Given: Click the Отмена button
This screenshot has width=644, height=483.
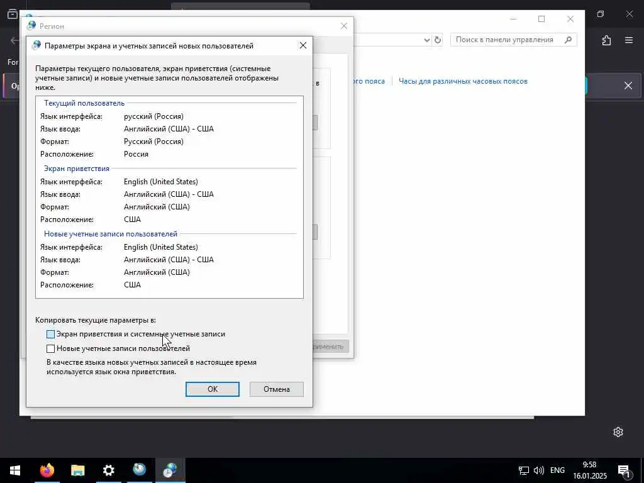Looking at the screenshot, I should pyautogui.click(x=277, y=389).
